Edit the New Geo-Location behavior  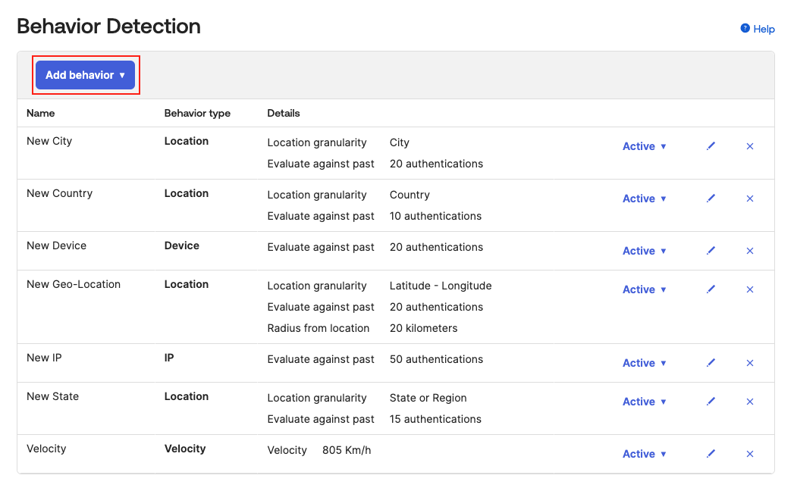(711, 289)
